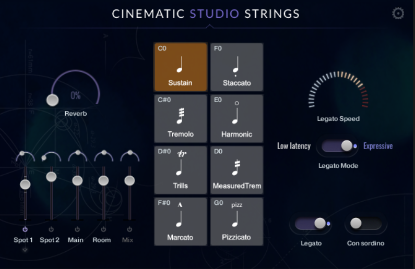
Task: Click the Reverb label
Action: [76, 113]
